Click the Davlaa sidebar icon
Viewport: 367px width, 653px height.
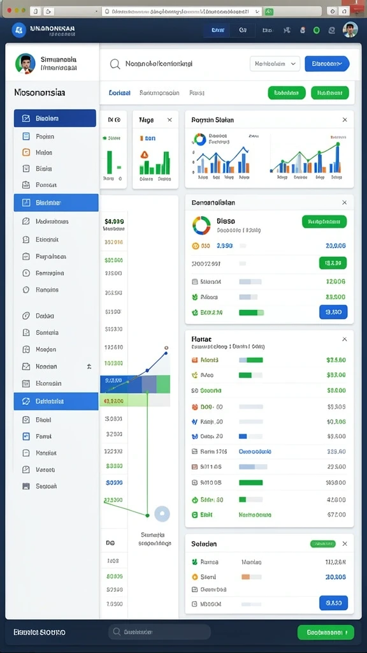click(x=25, y=316)
